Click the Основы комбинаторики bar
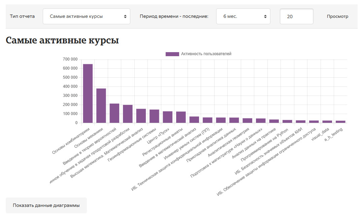Viewport: 361px width, 218px height. [x=88, y=94]
